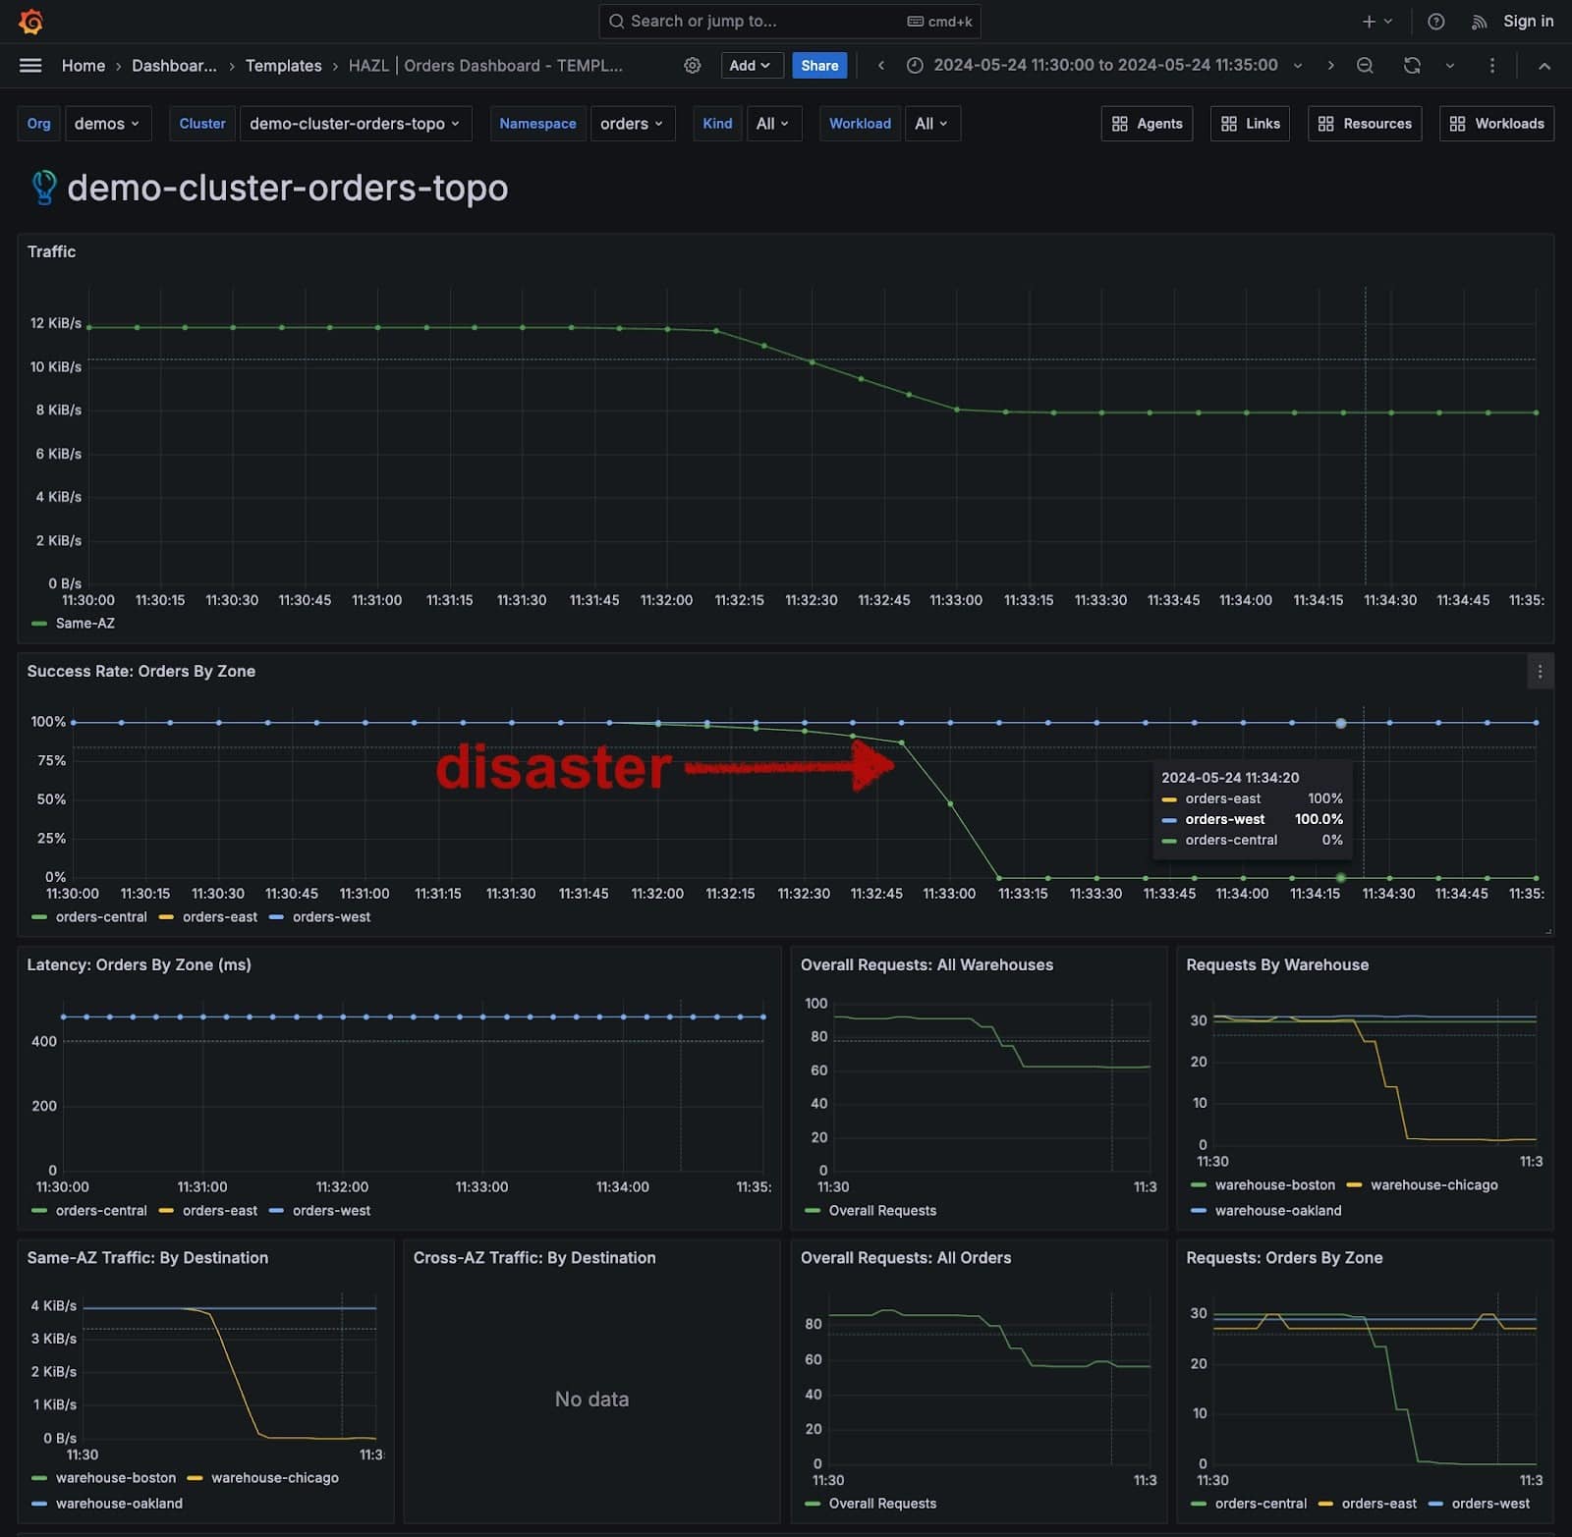Open dashboard settings gear icon

coord(693,65)
